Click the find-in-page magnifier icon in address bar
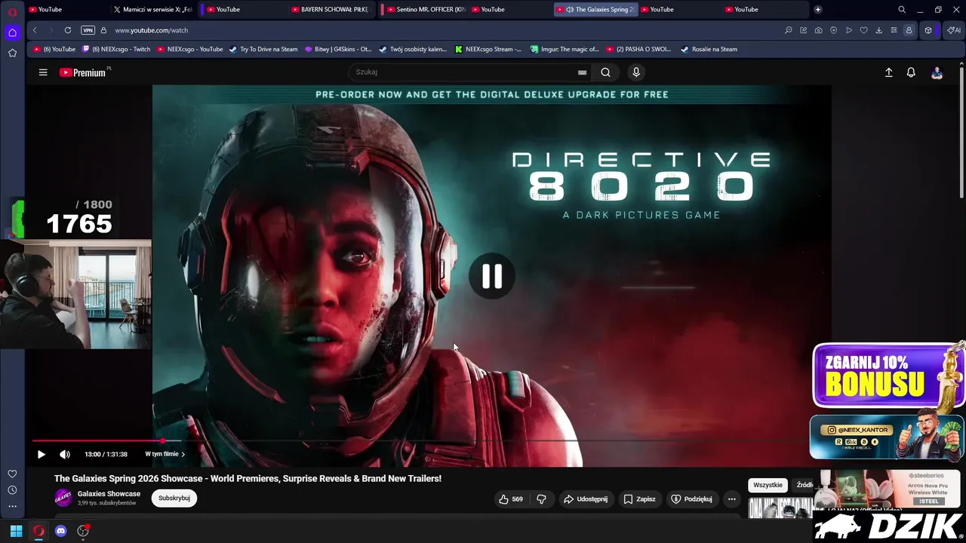 [x=789, y=30]
